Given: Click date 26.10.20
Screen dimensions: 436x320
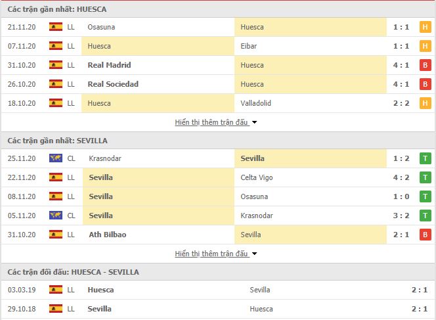Looking at the screenshot, I should [22, 84].
